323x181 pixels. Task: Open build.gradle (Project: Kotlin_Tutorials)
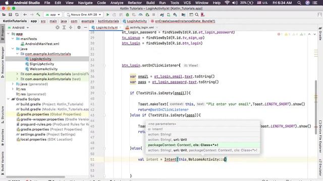pyautogui.click(x=51, y=104)
